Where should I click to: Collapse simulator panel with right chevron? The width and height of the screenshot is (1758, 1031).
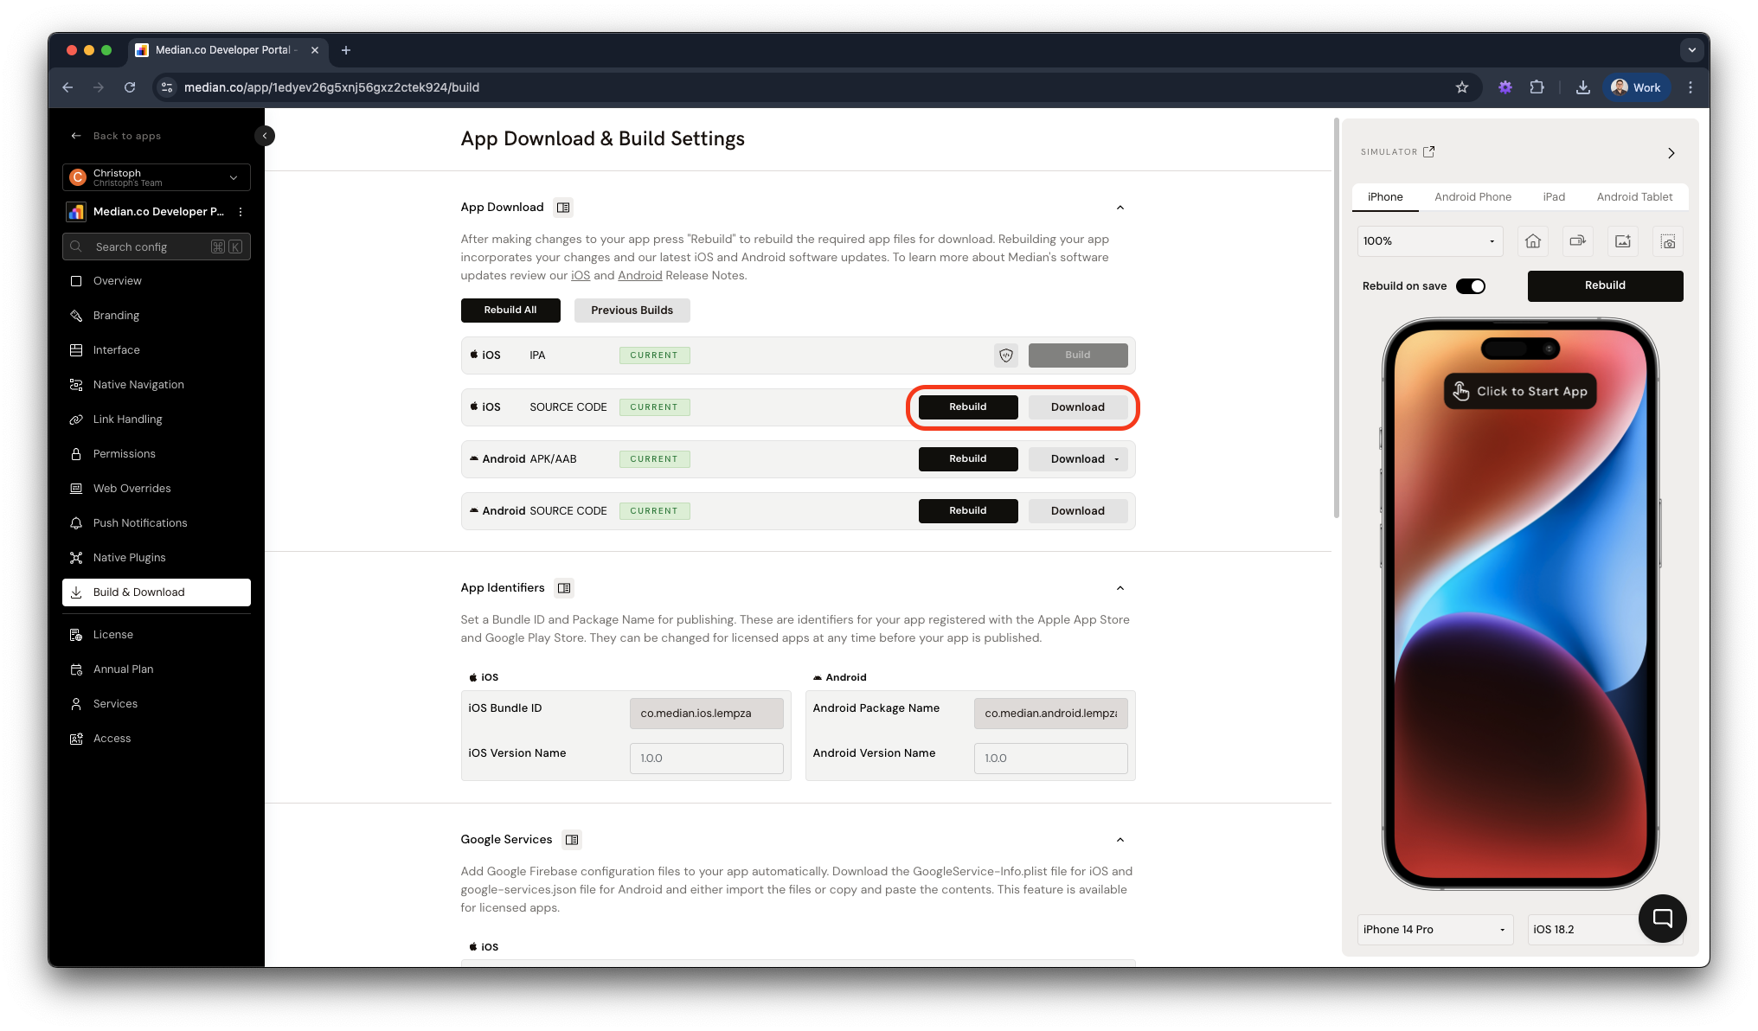click(1671, 153)
